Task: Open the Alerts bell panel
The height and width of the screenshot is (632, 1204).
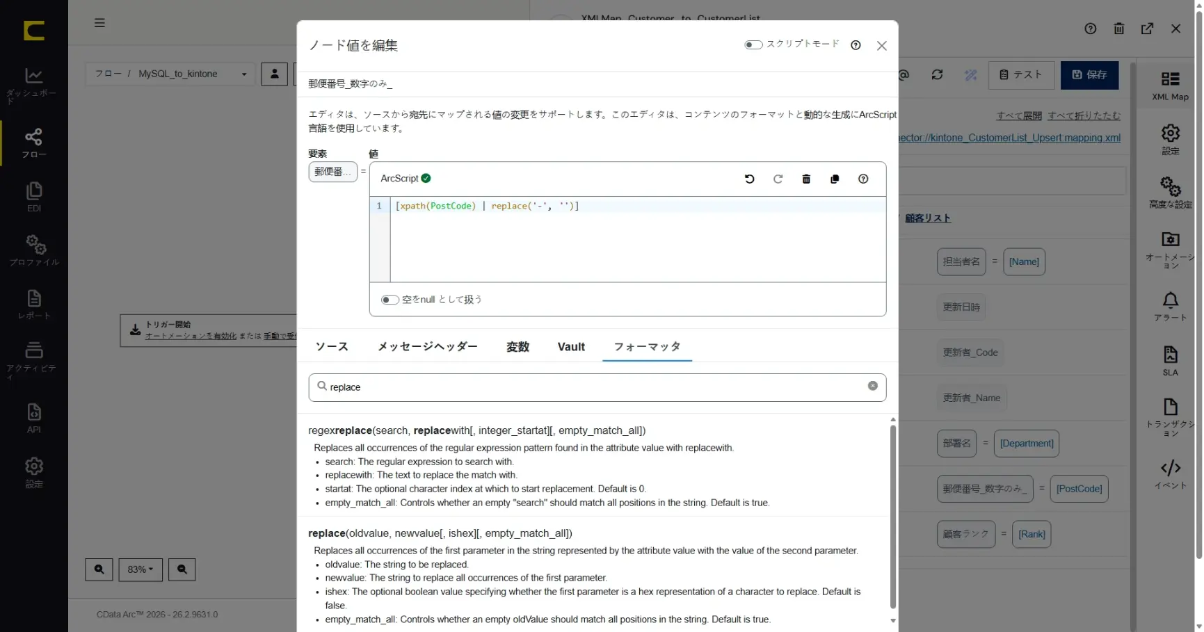Action: click(1170, 306)
